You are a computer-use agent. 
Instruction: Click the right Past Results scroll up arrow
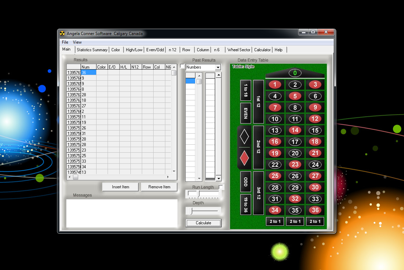coord(219,75)
